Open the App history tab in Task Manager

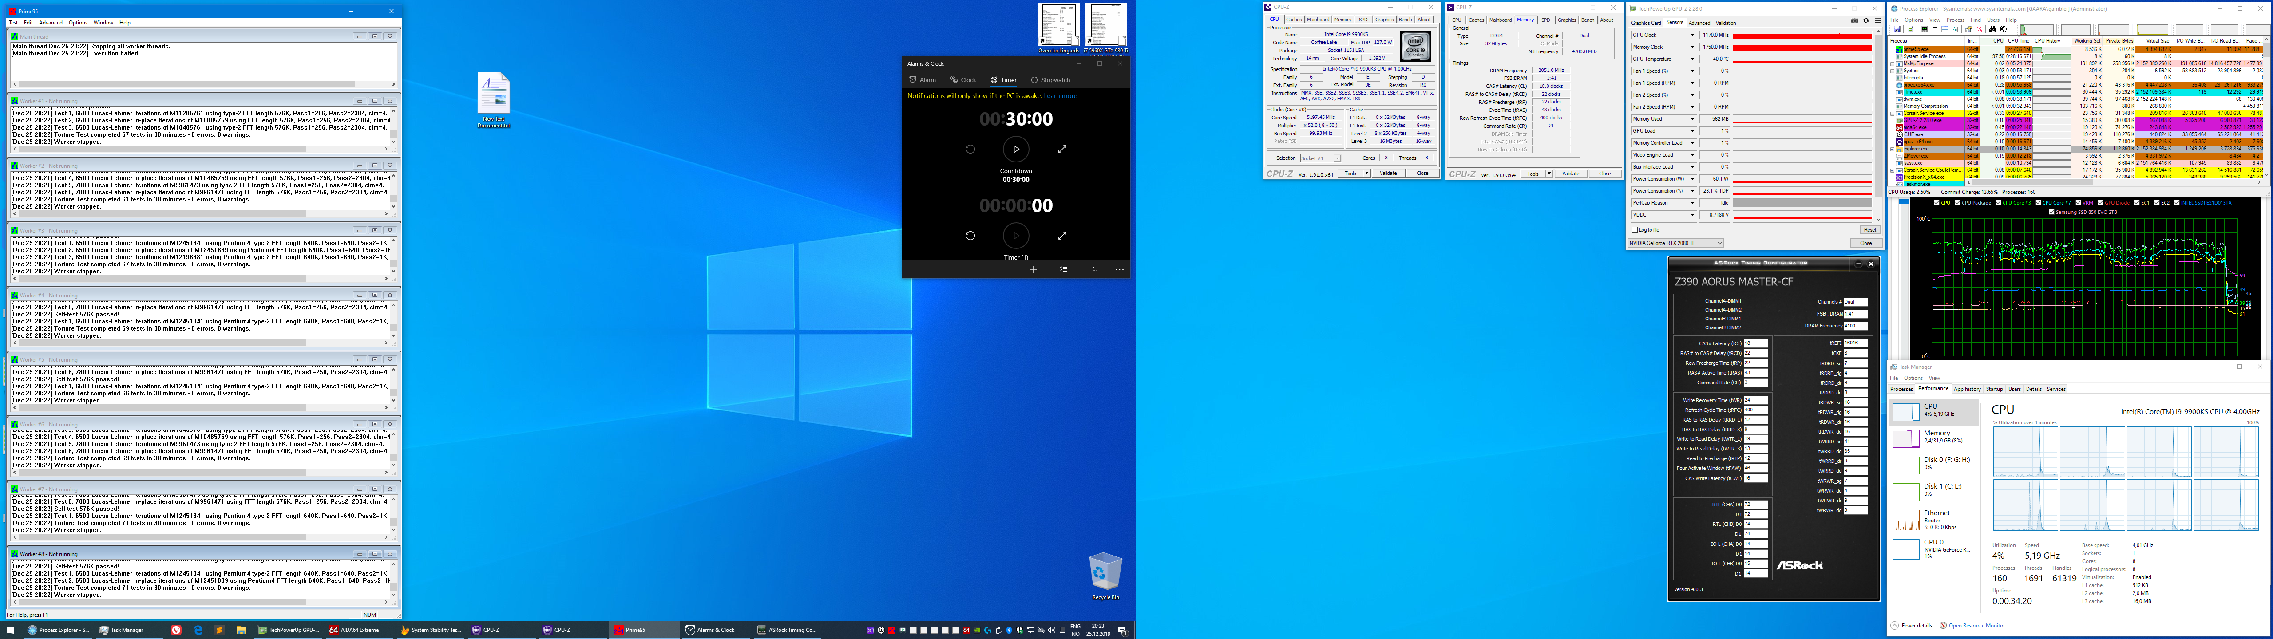click(1967, 388)
